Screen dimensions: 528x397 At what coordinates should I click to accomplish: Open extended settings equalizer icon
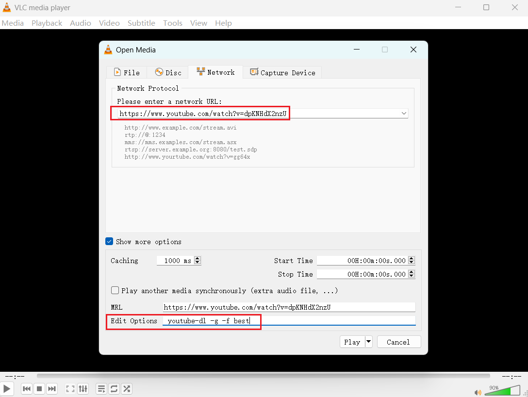[x=83, y=389]
